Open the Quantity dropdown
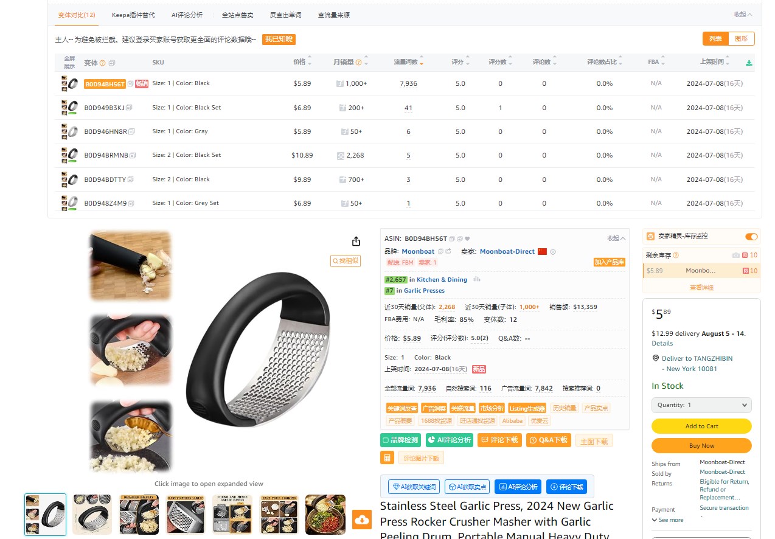The image size is (775, 539). (701, 405)
